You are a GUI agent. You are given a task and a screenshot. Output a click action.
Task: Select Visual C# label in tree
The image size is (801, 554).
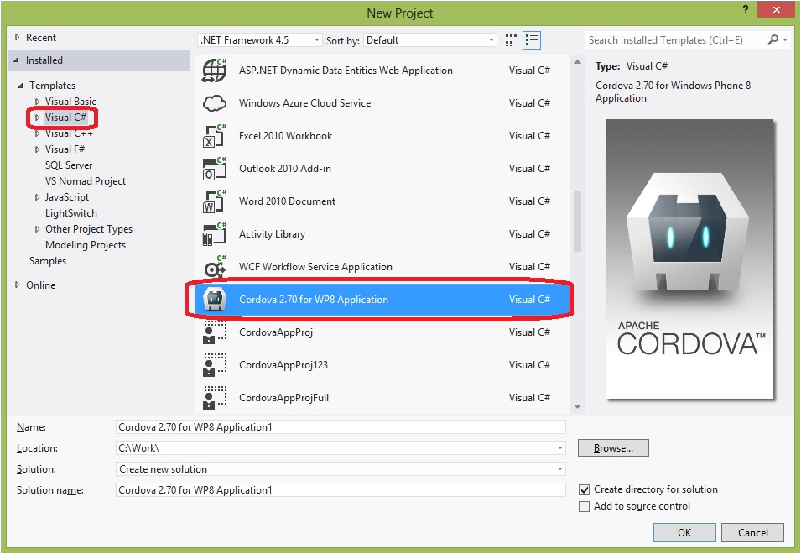66,118
